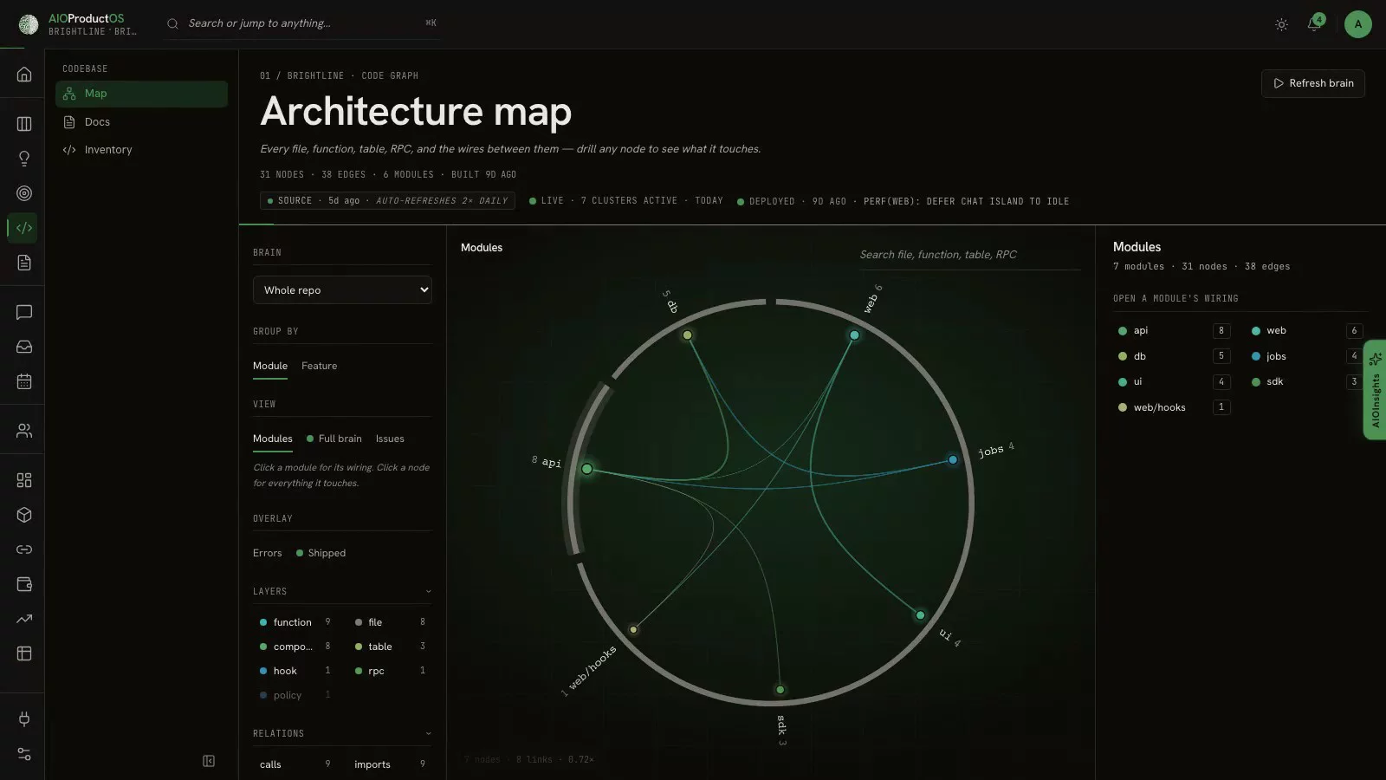Click the AIOProductOS logo
The height and width of the screenshot is (780, 1386).
coord(29,24)
